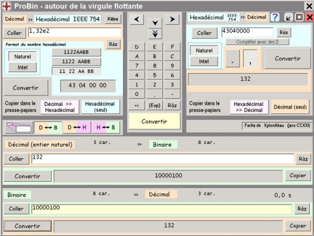Click Ràz next to the 43040000 field

coord(284,32)
